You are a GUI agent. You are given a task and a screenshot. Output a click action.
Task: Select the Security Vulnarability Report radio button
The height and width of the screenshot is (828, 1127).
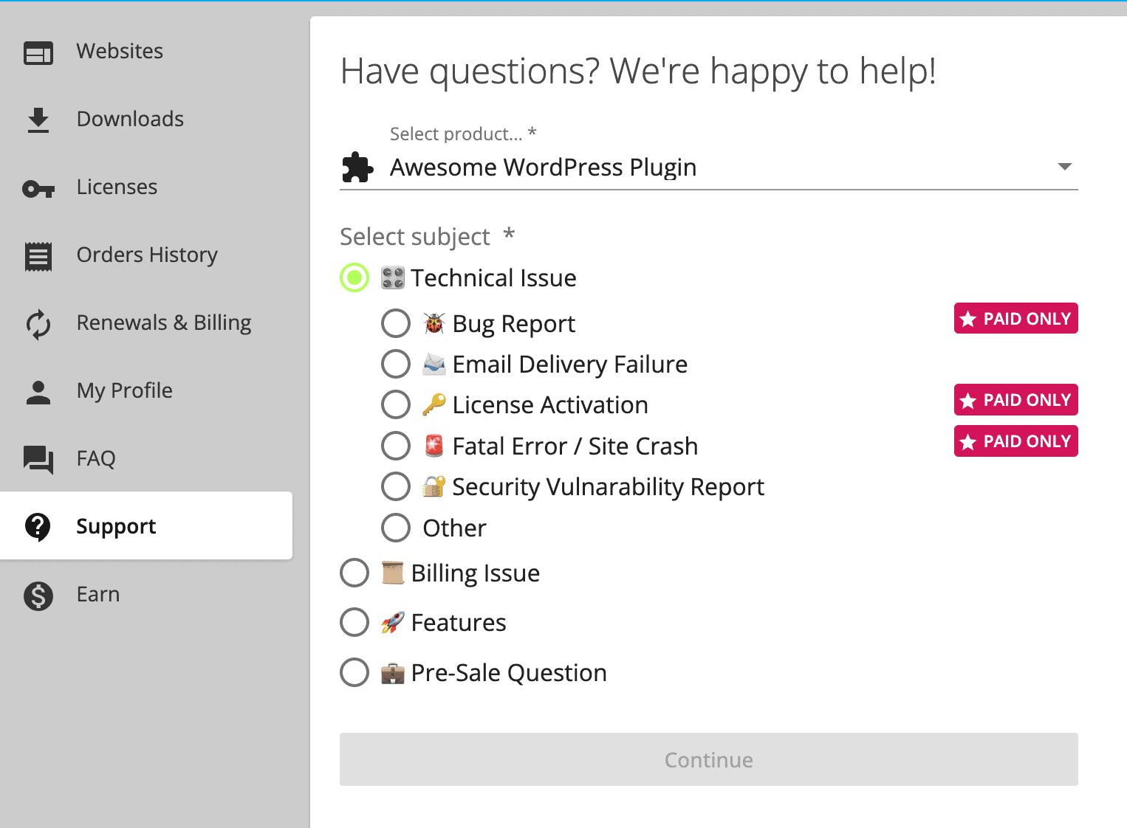(396, 486)
